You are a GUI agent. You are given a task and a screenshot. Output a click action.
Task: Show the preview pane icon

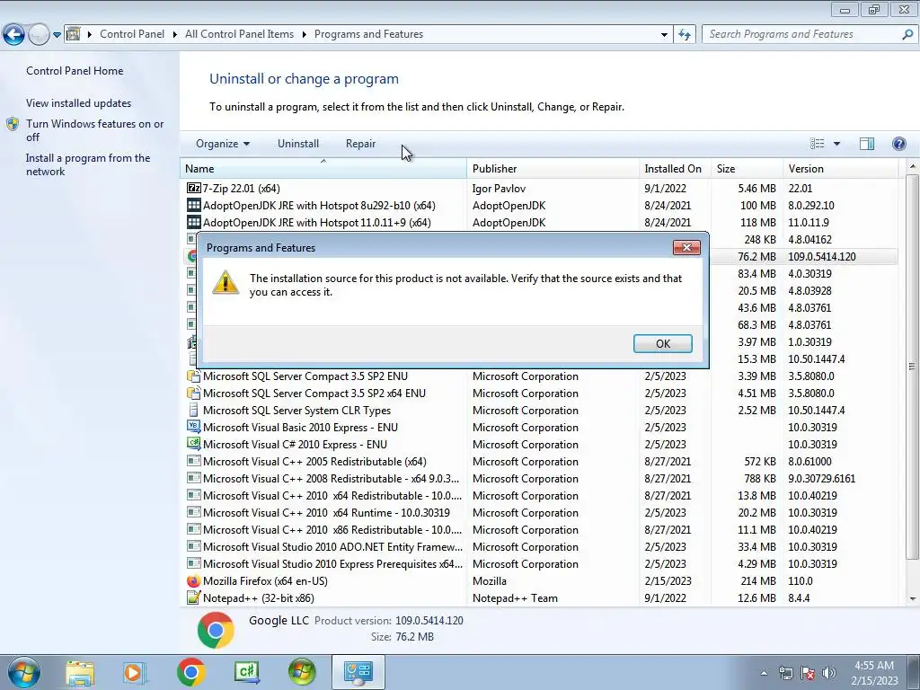pos(867,144)
